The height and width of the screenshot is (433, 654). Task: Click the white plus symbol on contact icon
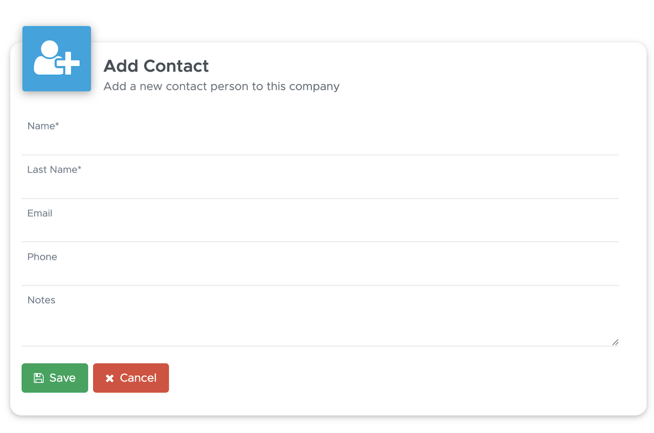(x=68, y=63)
